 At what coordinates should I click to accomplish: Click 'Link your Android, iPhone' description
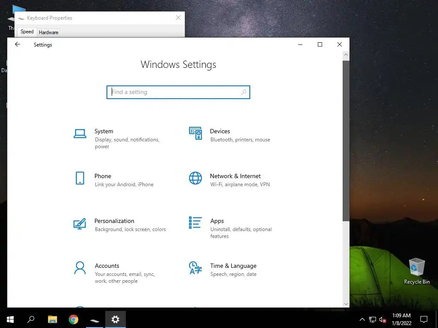click(x=124, y=184)
